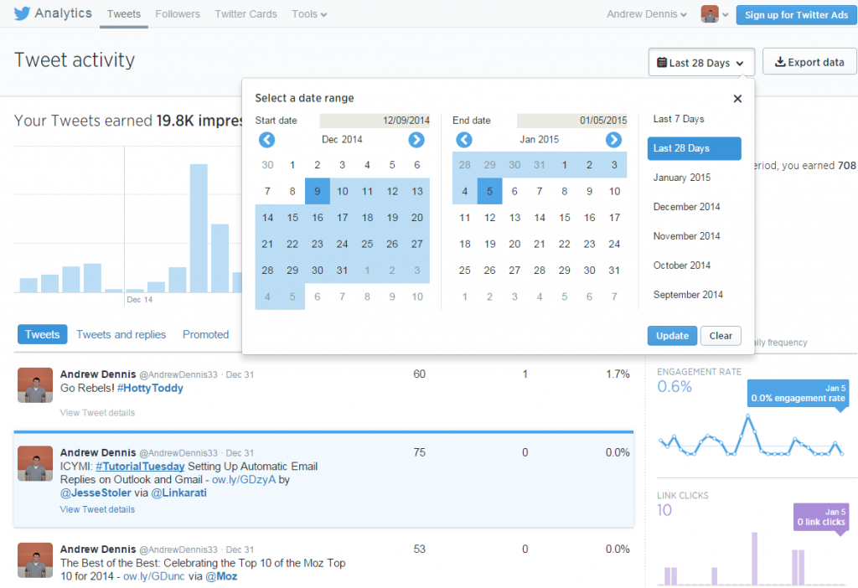This screenshot has width=858, height=588.
Task: Show Tweets and replies
Action: (121, 334)
